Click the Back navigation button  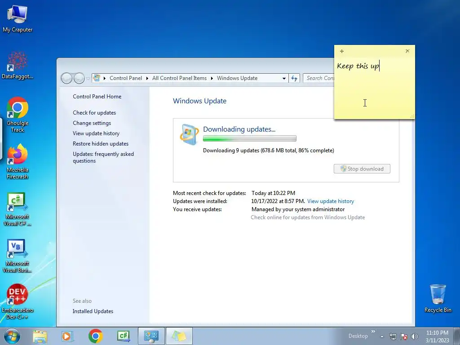[66, 78]
